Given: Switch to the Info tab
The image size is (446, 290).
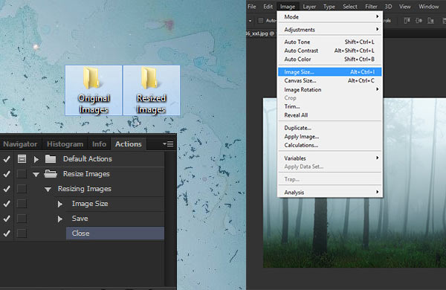Looking at the screenshot, I should [x=99, y=144].
